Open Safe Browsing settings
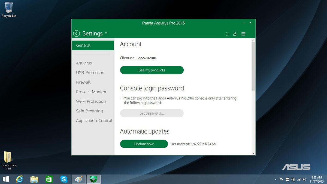This screenshot has height=184, width=327. pos(89,111)
